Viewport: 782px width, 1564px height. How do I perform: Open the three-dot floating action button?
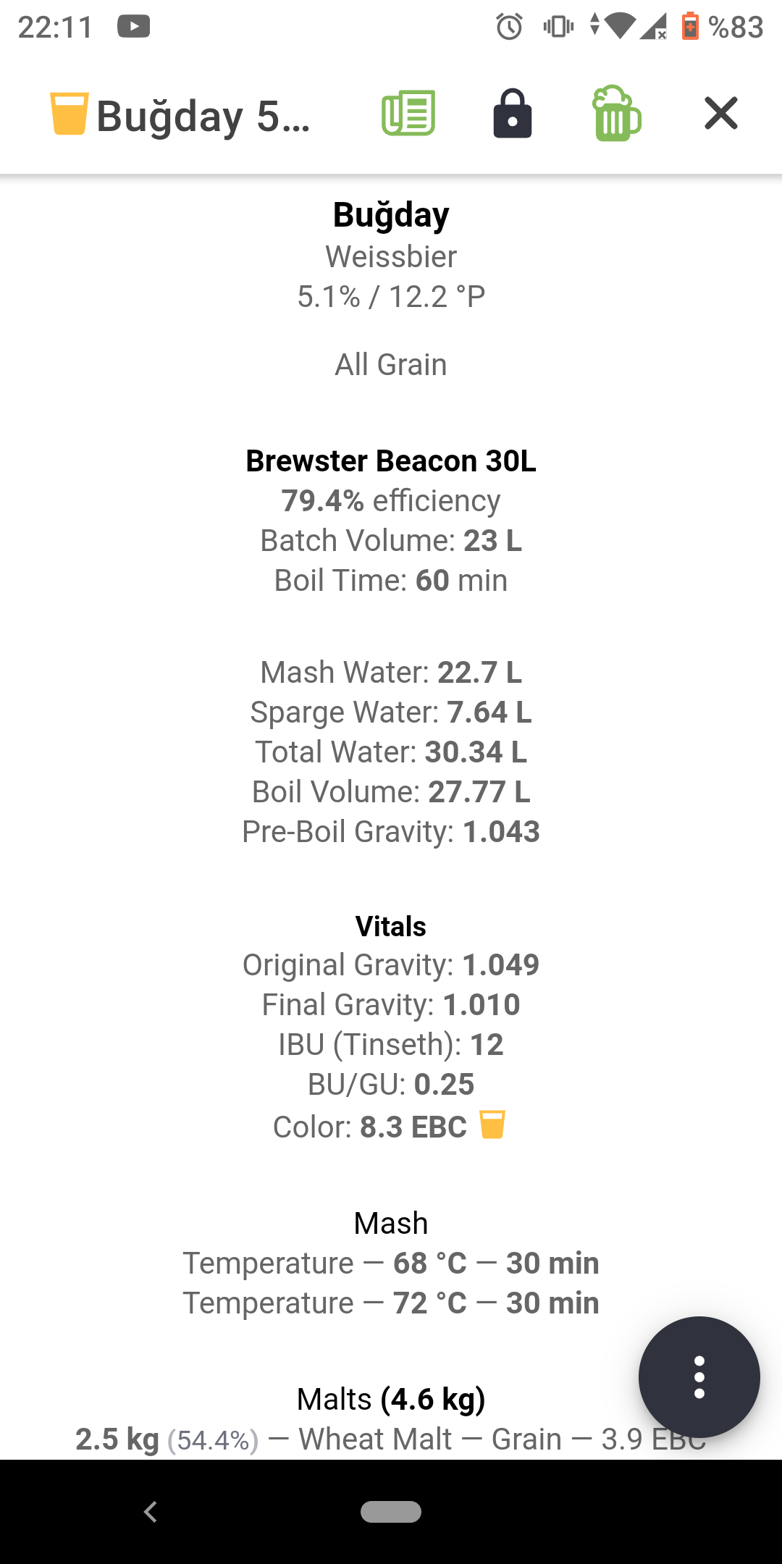(x=699, y=1377)
